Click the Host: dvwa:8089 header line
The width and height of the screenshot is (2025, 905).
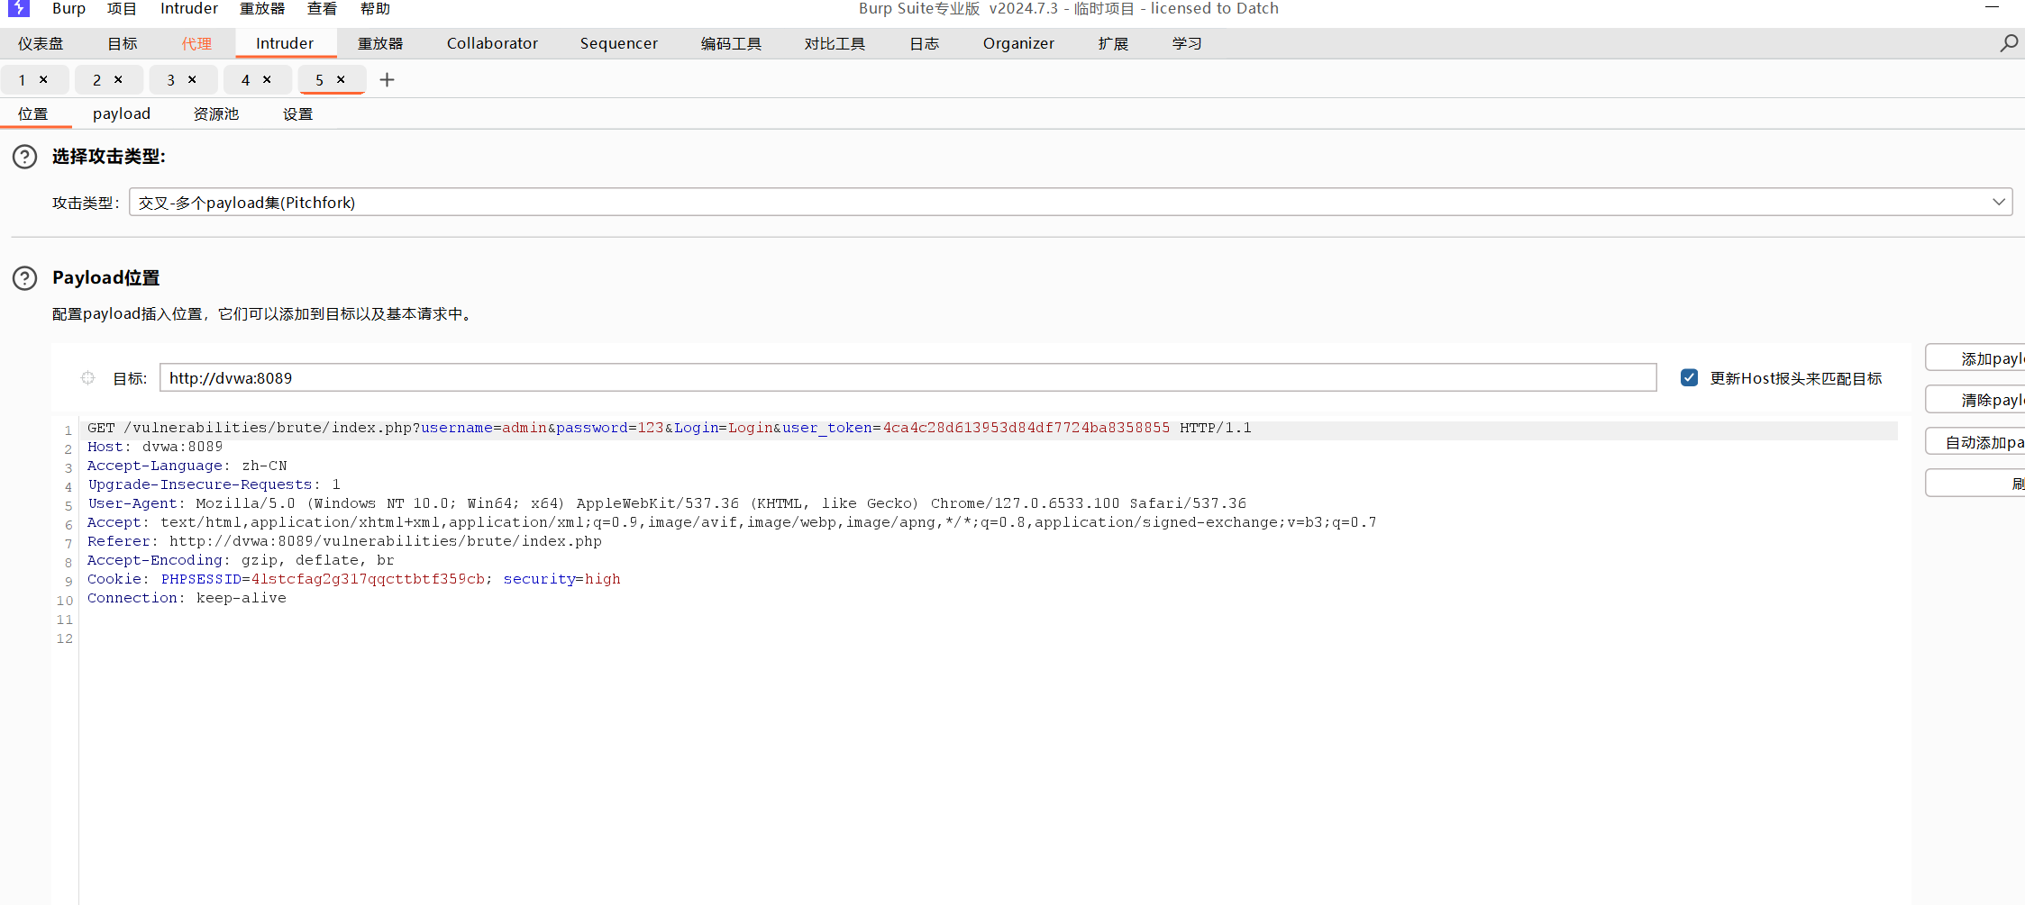click(x=155, y=448)
